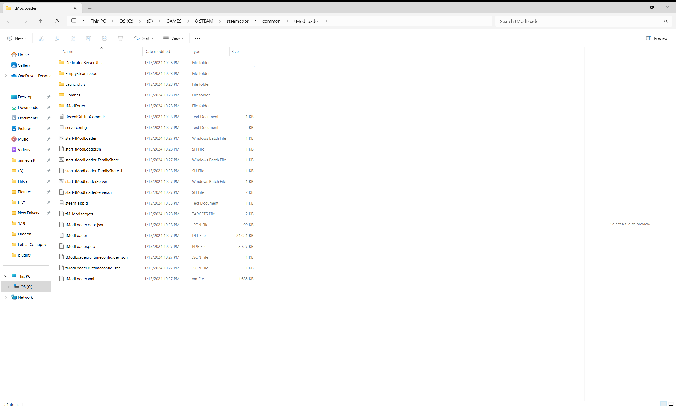Click the steamapps breadcrumb segment
Viewport: 676px width, 406px height.
click(238, 21)
